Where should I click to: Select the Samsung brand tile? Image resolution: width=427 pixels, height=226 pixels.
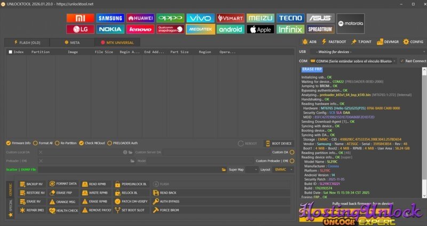pyautogui.click(x=109, y=19)
